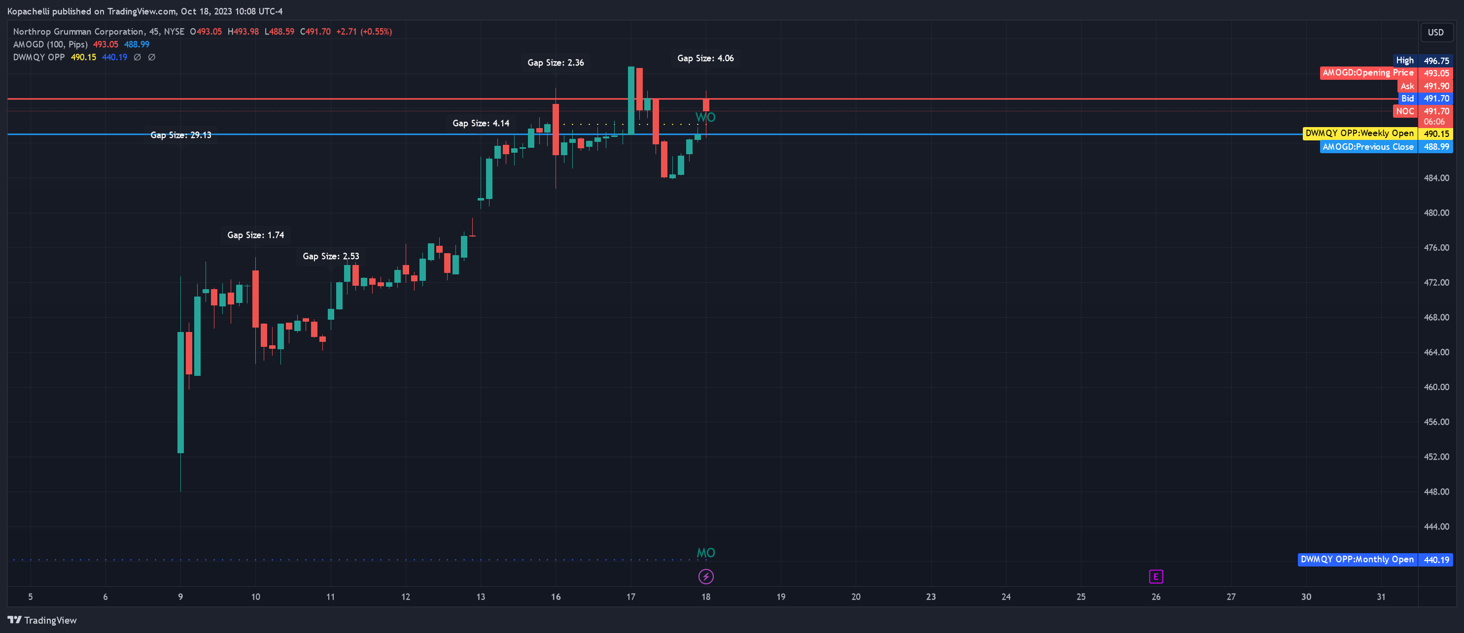Screen dimensions: 1464x633
Task: Click date 13 on the time axis
Action: (481, 597)
